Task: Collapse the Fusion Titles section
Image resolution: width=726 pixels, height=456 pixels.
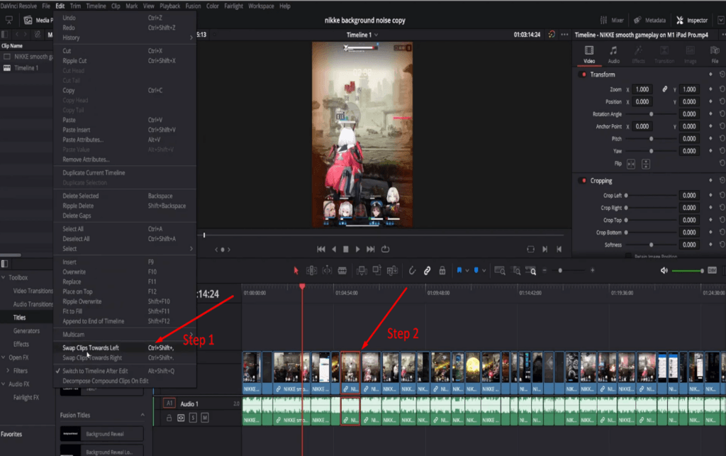Action: coord(143,416)
